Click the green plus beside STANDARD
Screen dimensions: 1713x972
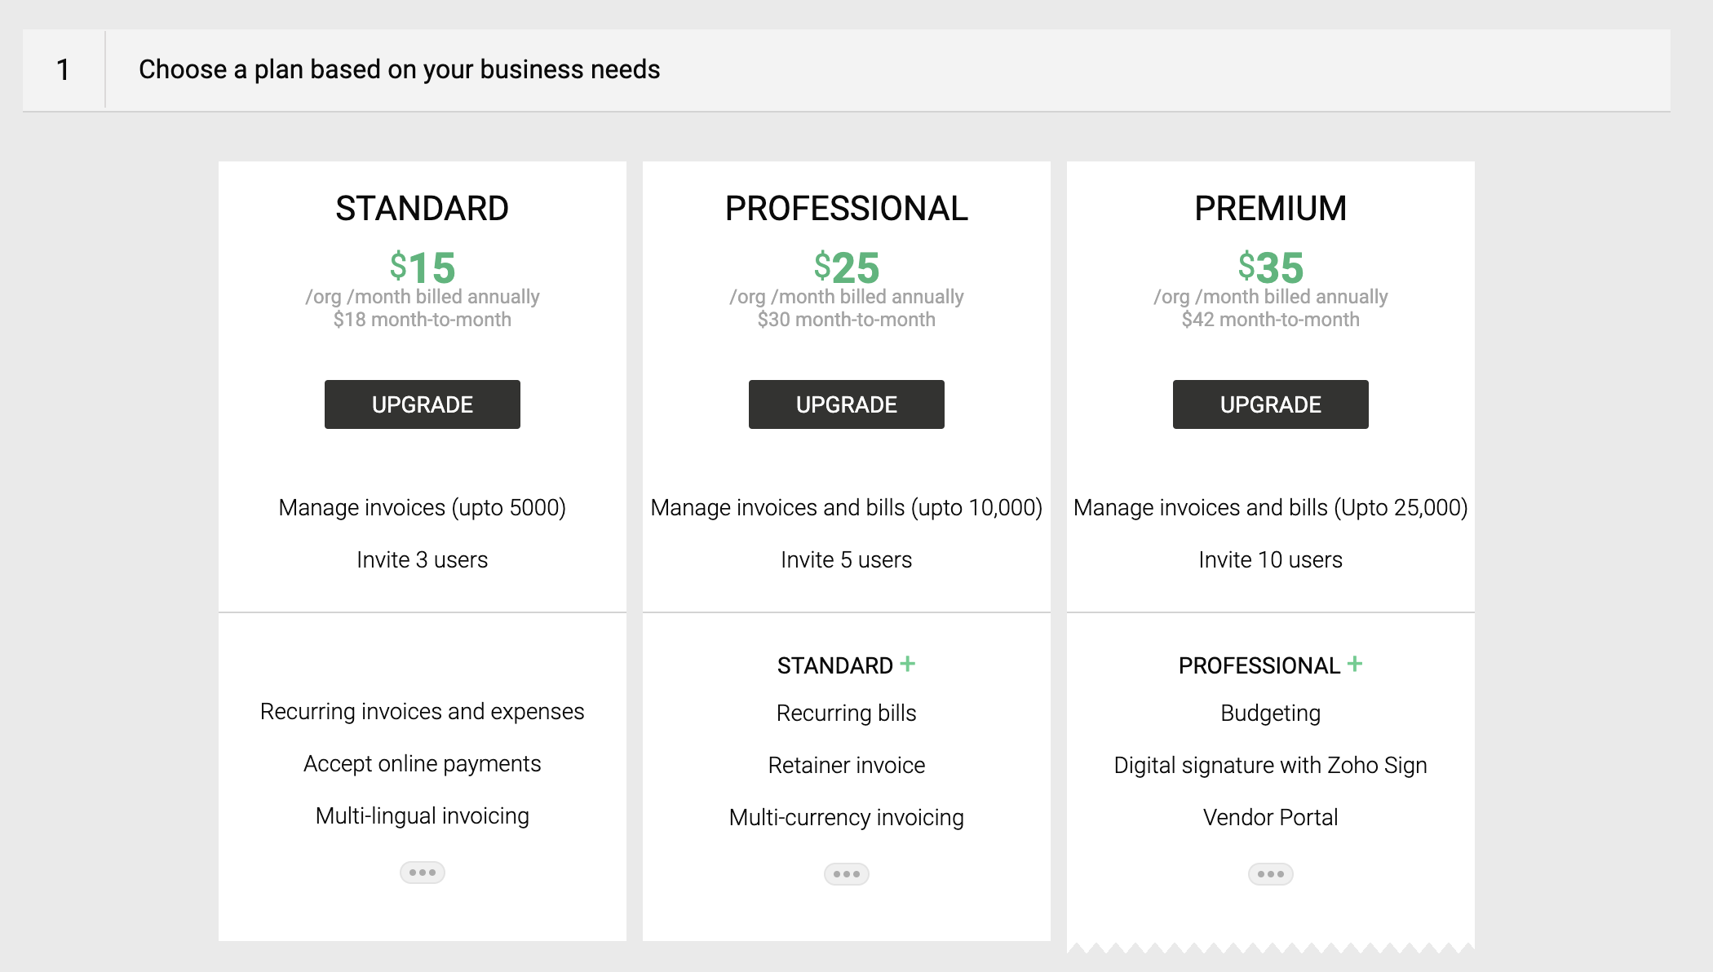pos(907,665)
